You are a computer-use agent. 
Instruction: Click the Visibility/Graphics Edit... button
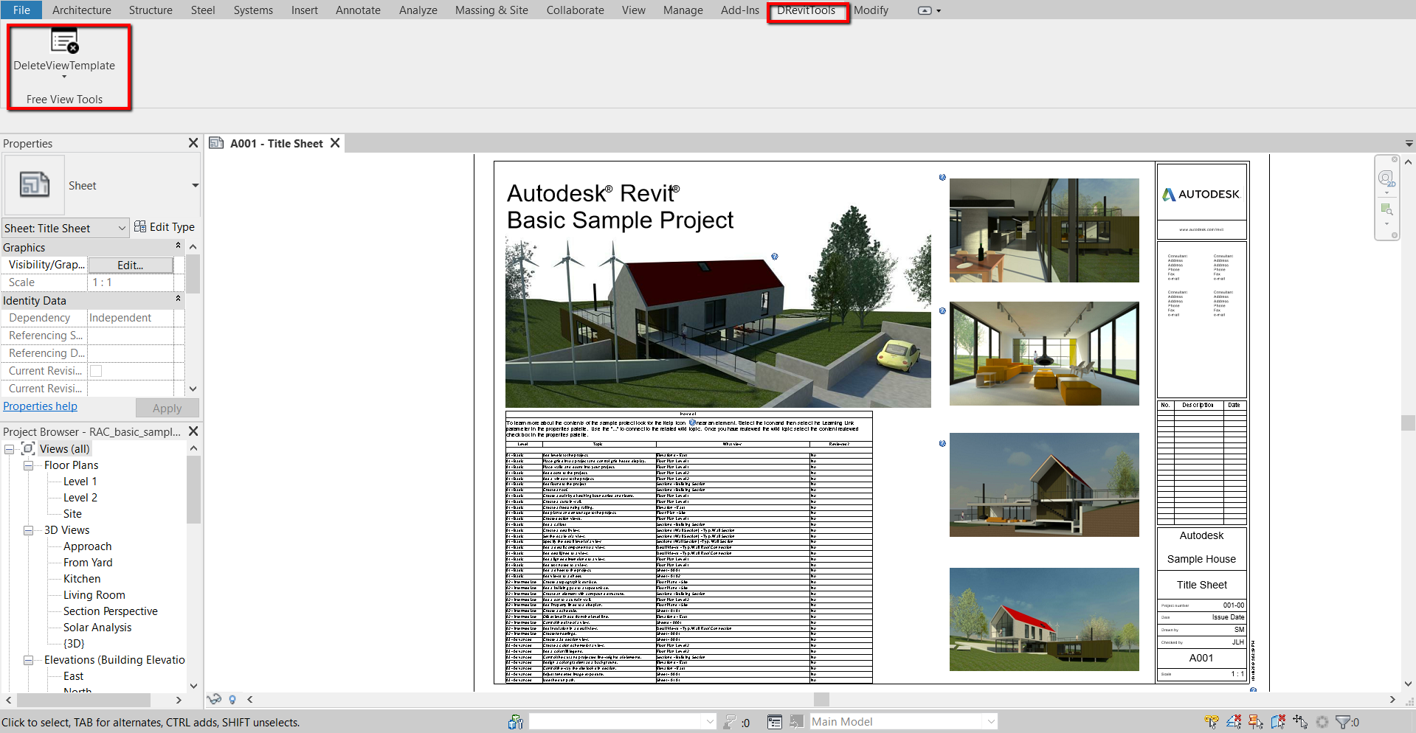point(131,265)
